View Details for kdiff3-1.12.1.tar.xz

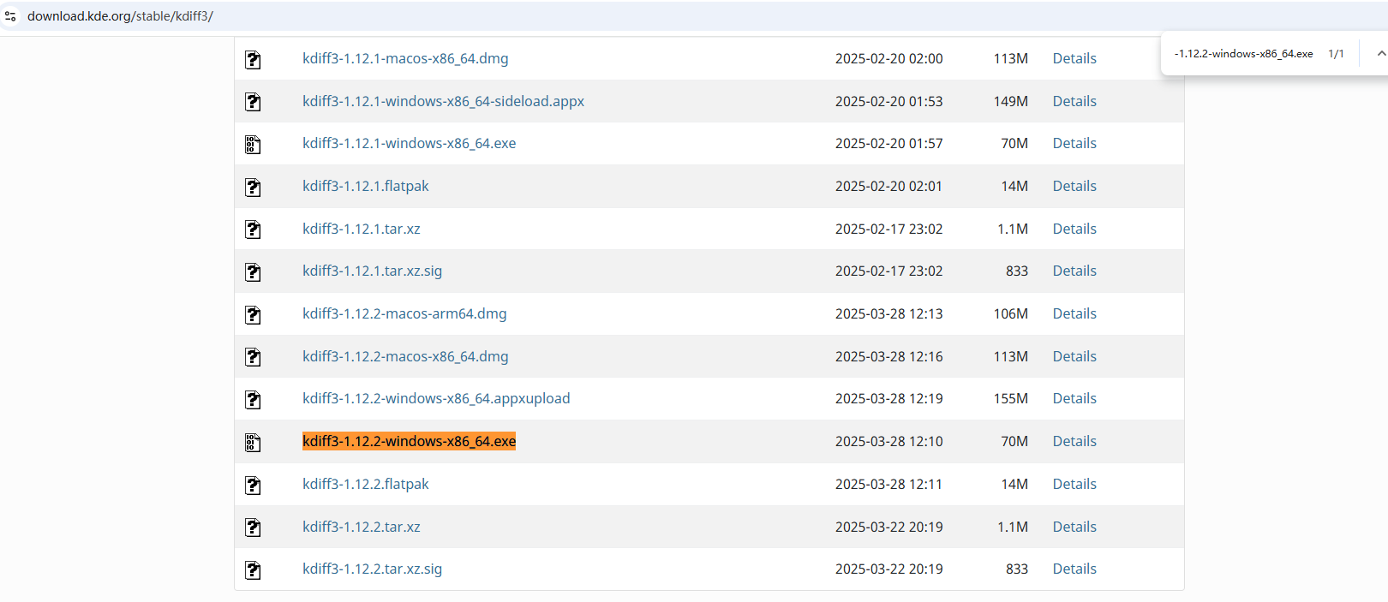[x=1074, y=229]
